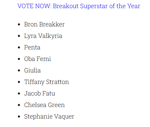Select the bullet next to Tiffany Stratton
The width and height of the screenshot is (150, 127).
point(19,82)
